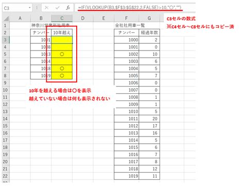Click cell G20 containing 8

[149, 162]
